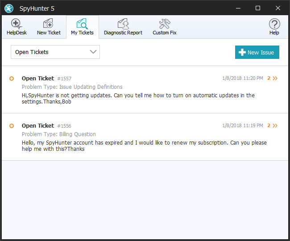Click the Issue Updating Definitions problem type
This screenshot has width=290, height=241.
(x=72, y=87)
